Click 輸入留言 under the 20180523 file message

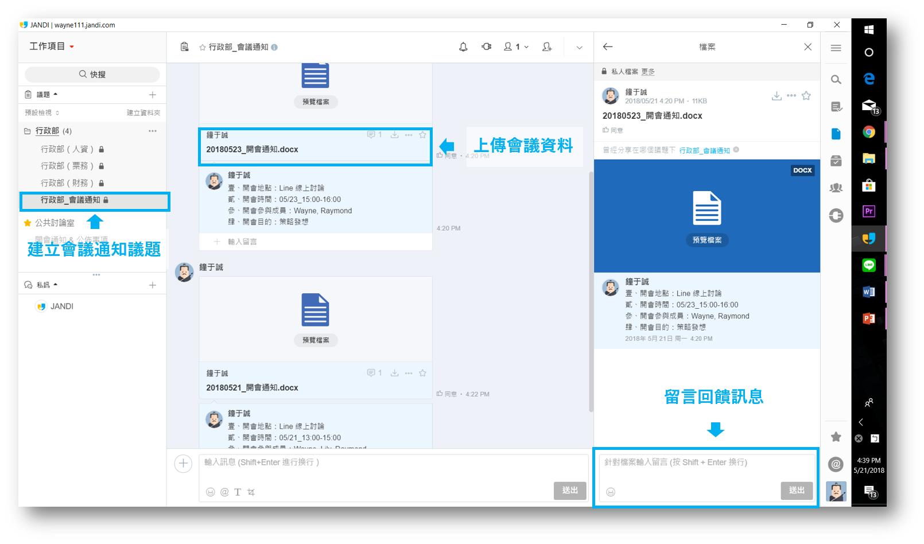(316, 242)
